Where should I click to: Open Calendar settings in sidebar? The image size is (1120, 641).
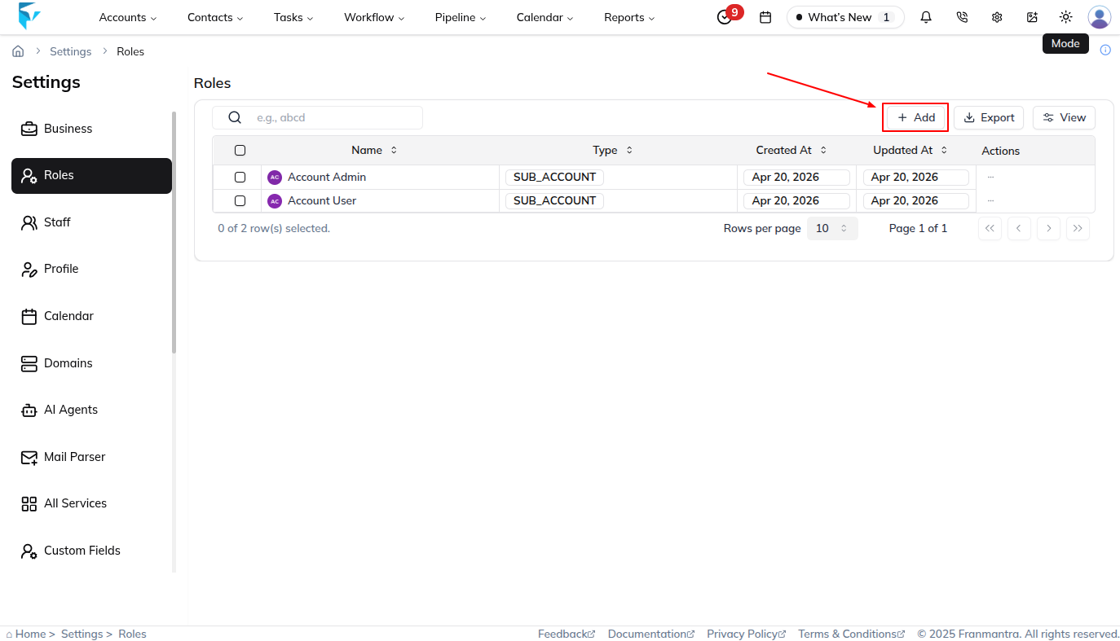tap(91, 316)
